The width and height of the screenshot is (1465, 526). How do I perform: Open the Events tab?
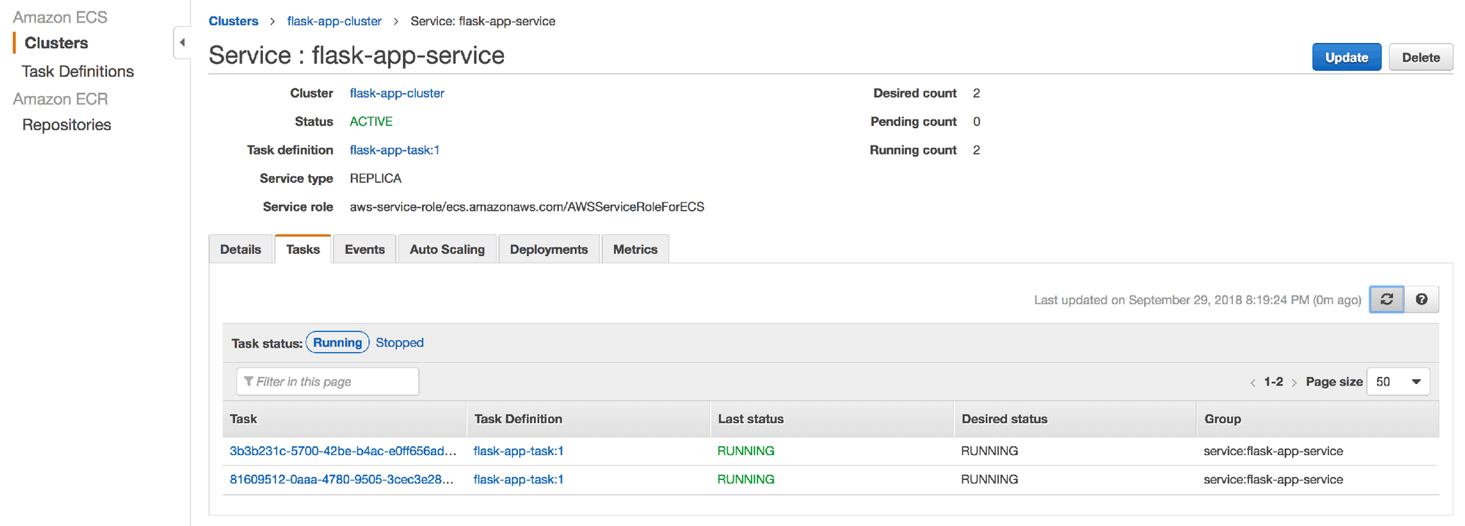click(365, 249)
